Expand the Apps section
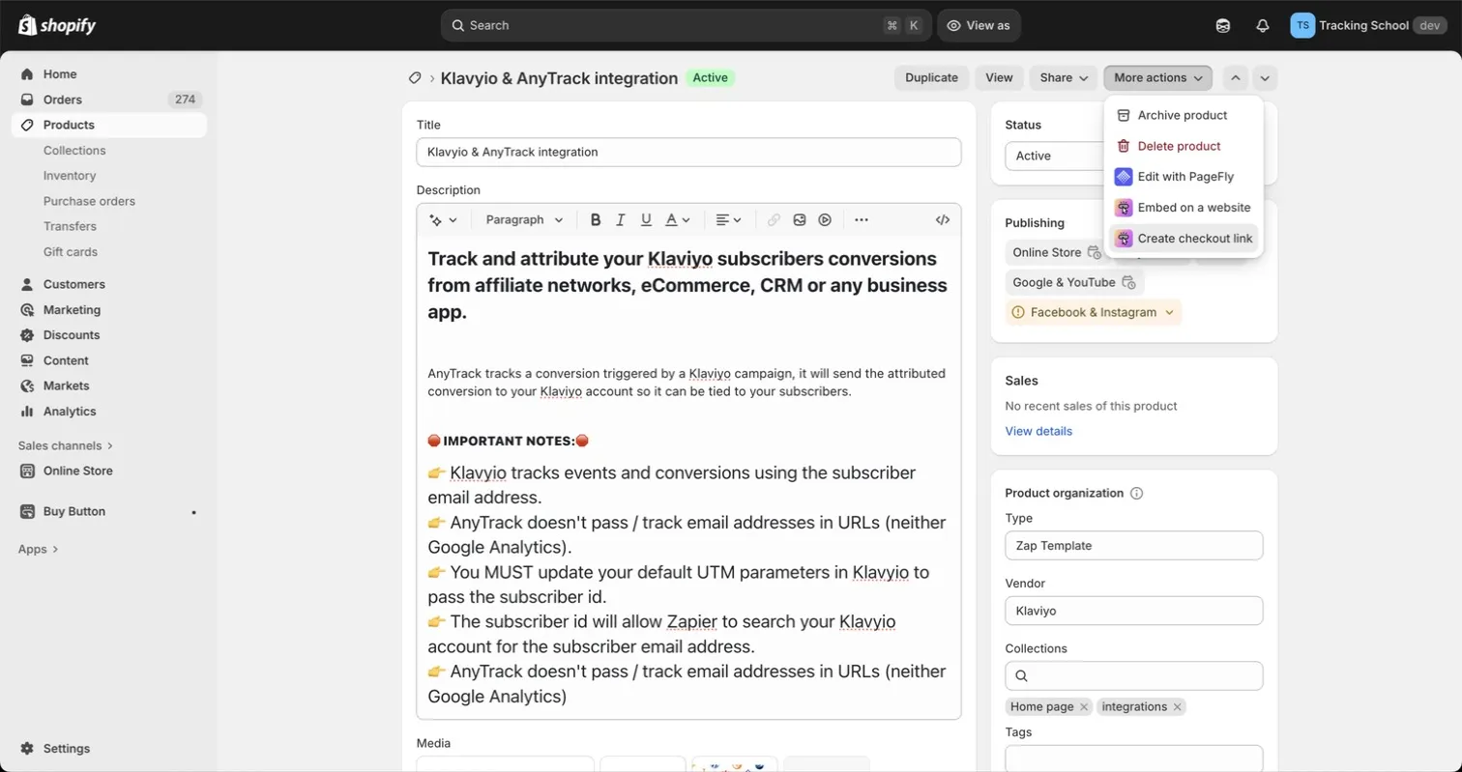Viewport: 1462px width, 772px height. [39, 549]
